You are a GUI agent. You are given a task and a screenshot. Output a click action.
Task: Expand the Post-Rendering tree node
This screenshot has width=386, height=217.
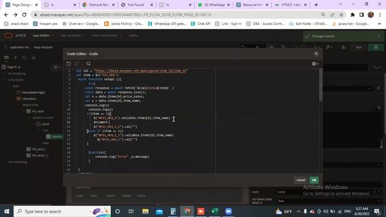coord(4,162)
